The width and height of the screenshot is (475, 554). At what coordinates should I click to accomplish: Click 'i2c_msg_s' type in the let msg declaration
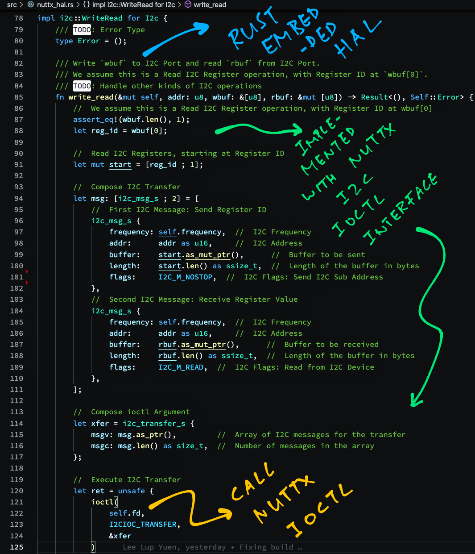coord(138,198)
